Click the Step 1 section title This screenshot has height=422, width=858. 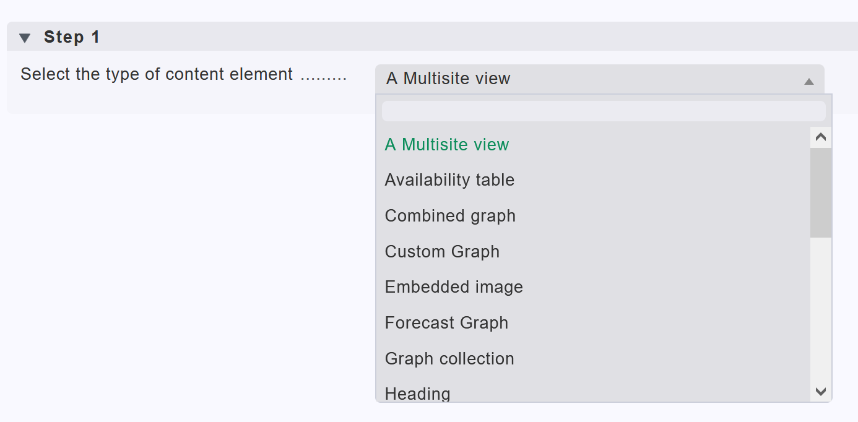click(x=72, y=37)
